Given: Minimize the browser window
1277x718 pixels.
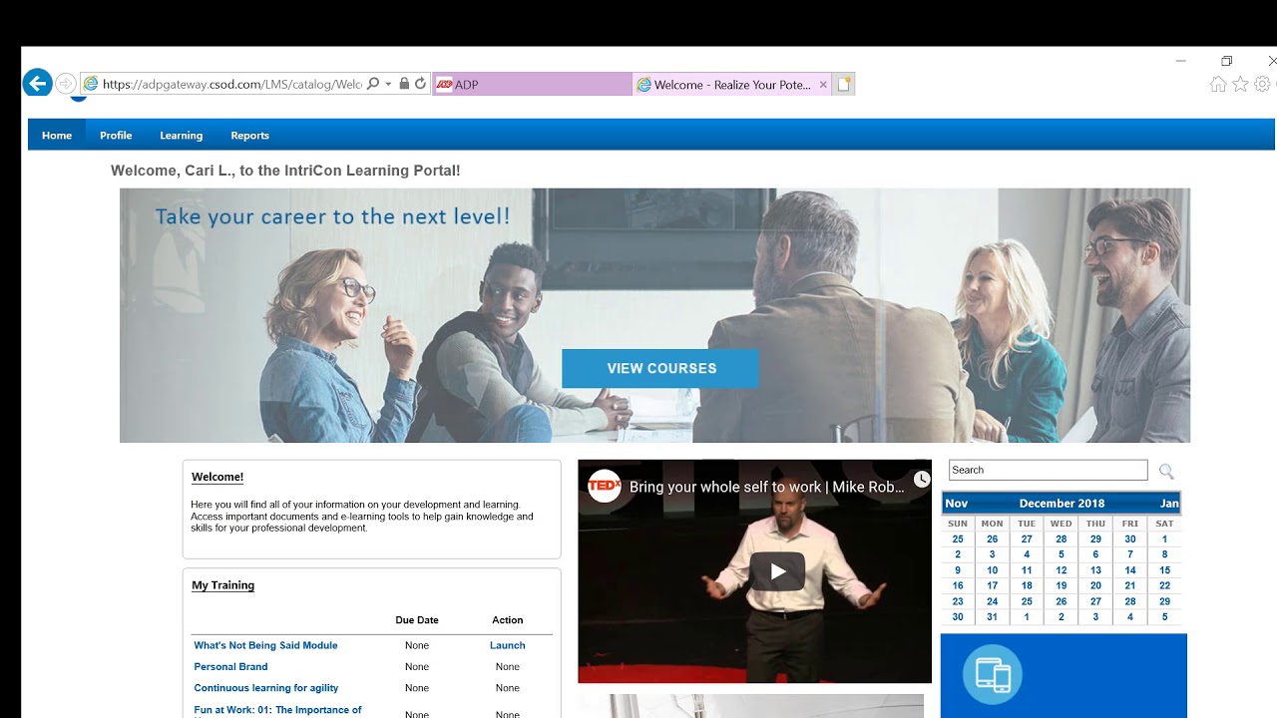Looking at the screenshot, I should [1181, 61].
